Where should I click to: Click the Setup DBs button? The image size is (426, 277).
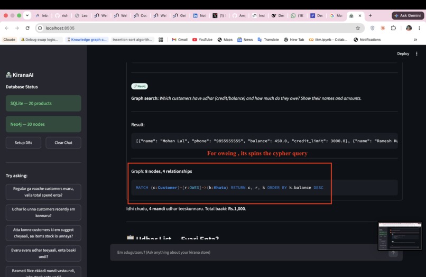[23, 143]
